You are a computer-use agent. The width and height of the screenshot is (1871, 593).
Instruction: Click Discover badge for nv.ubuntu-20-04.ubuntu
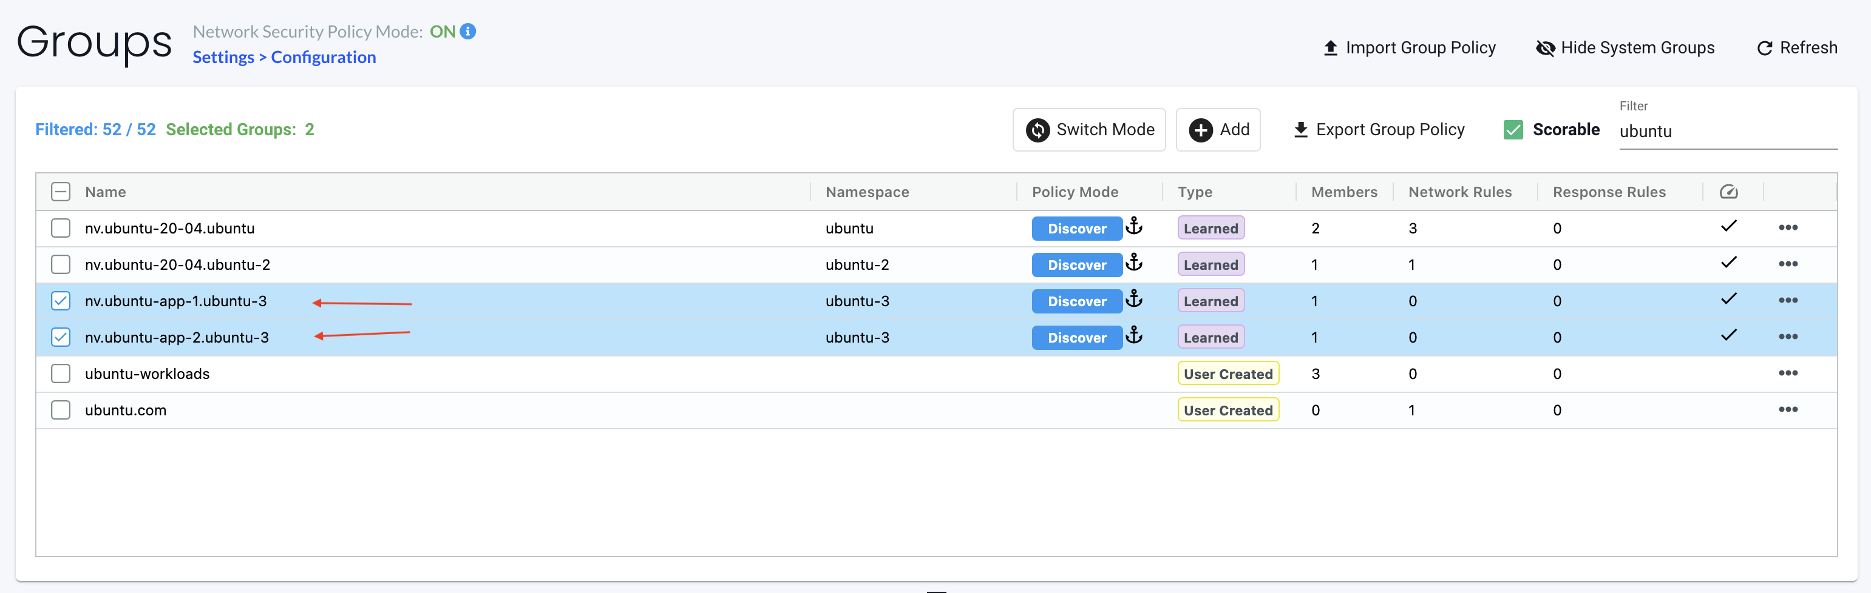pos(1076,229)
